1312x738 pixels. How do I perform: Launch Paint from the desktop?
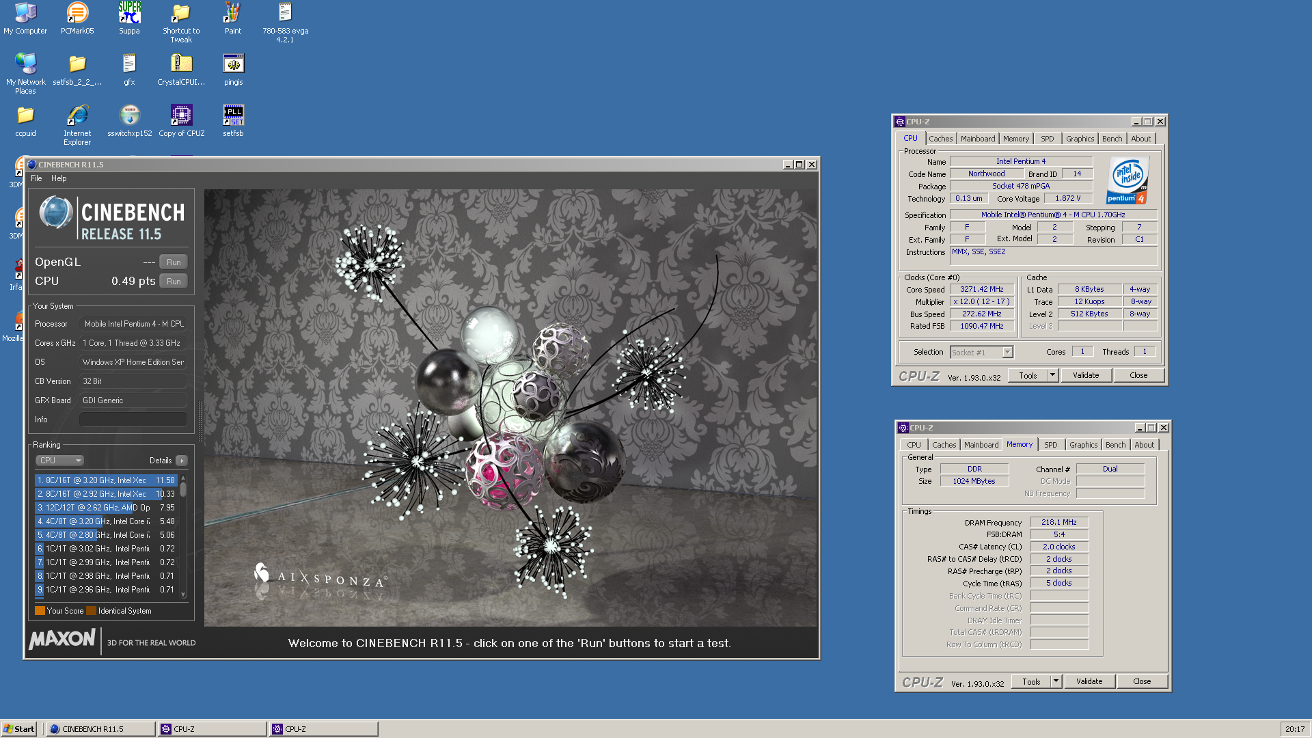click(233, 18)
